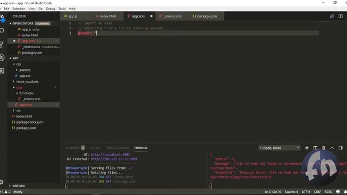Image resolution: width=347 pixels, height=195 pixels.
Task: Open the Manage gear icon
Action: (x=2, y=182)
